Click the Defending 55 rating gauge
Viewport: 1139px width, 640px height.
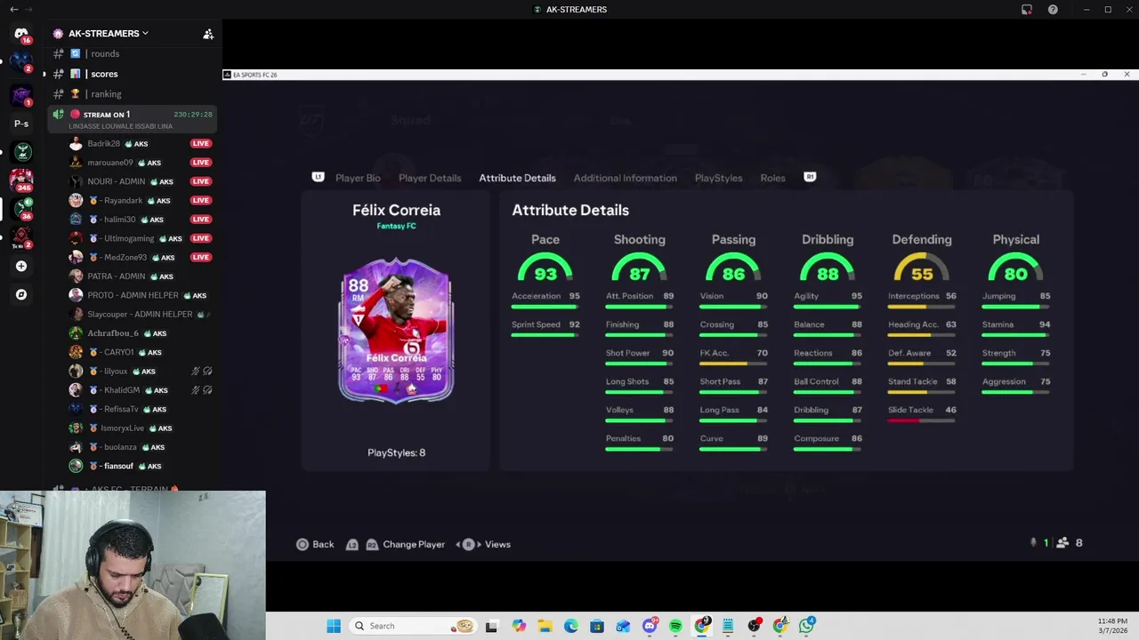click(x=922, y=269)
